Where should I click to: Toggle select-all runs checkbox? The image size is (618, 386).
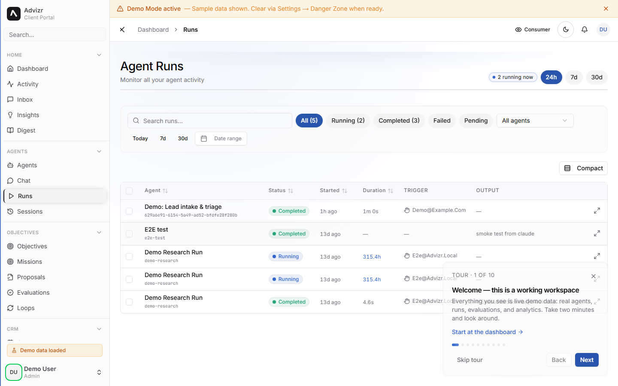click(x=129, y=191)
